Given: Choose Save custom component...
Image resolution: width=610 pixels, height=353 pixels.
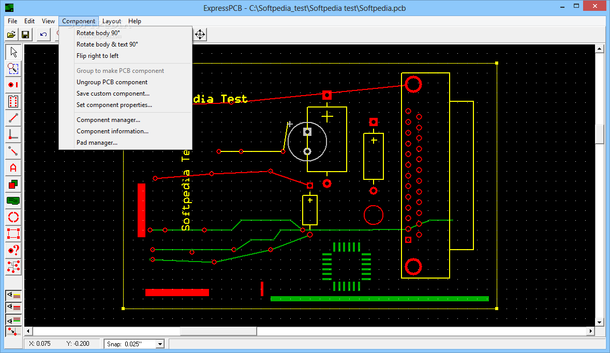Looking at the screenshot, I should (126, 94).
